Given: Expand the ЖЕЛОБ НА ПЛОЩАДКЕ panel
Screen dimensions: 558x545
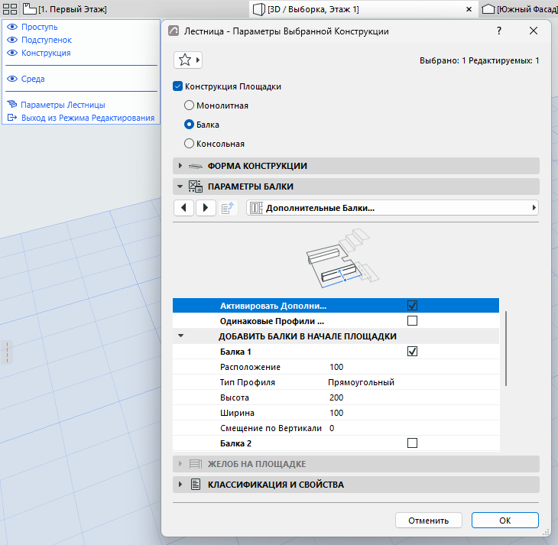Looking at the screenshot, I should (x=180, y=464).
